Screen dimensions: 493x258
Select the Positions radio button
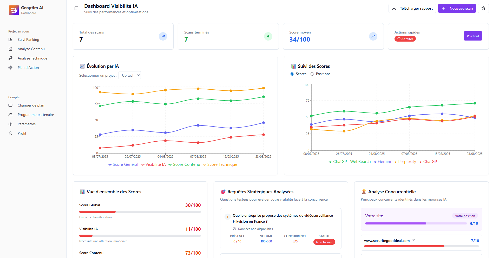click(x=312, y=74)
